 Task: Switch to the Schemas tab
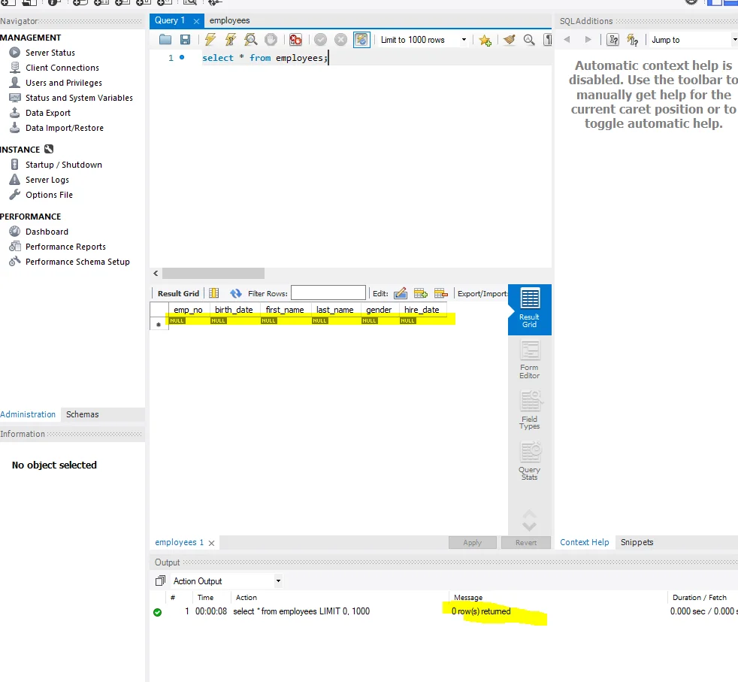(82, 414)
